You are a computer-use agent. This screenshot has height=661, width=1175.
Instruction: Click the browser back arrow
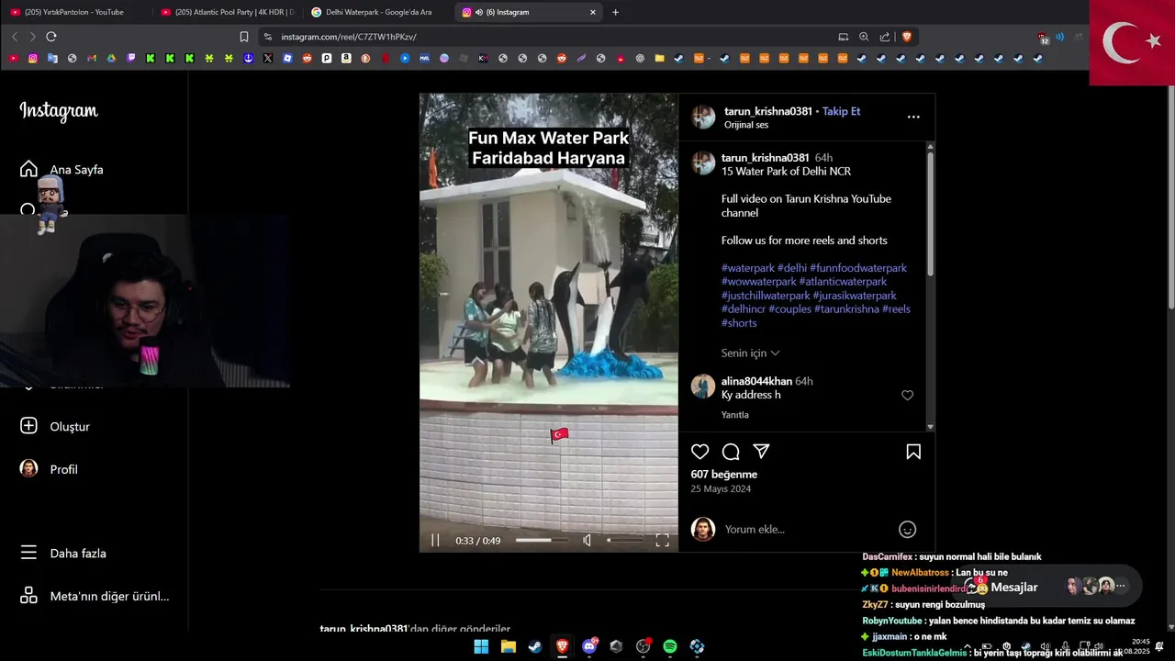pos(15,37)
